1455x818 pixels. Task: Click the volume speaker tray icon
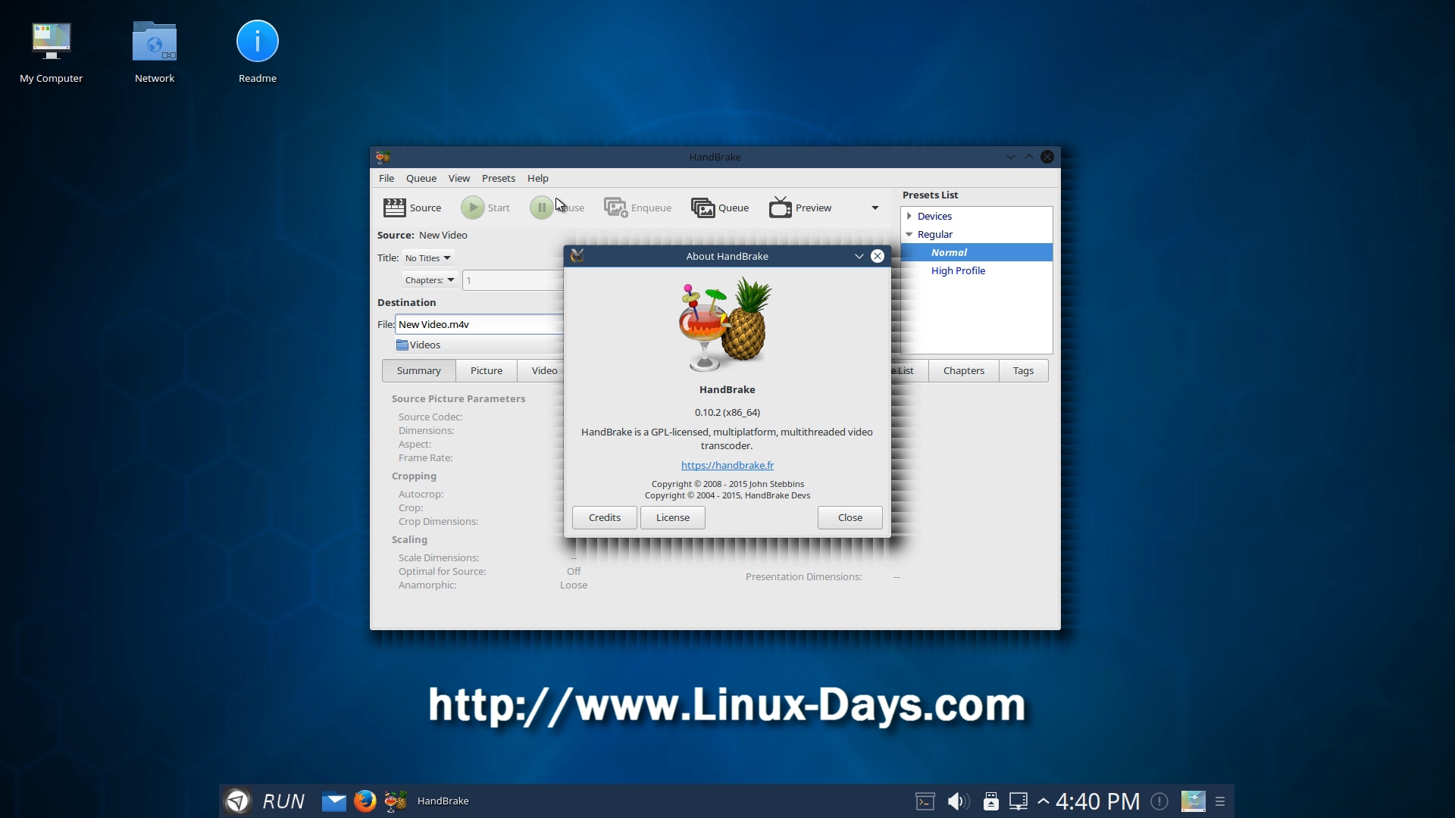coord(958,801)
